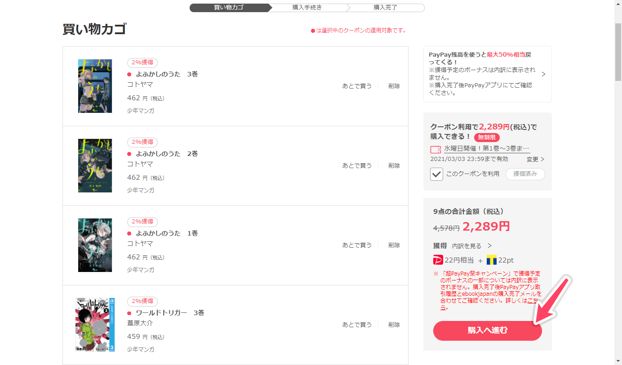Open the よふかしのうた 3巻 title link

pyautogui.click(x=167, y=74)
